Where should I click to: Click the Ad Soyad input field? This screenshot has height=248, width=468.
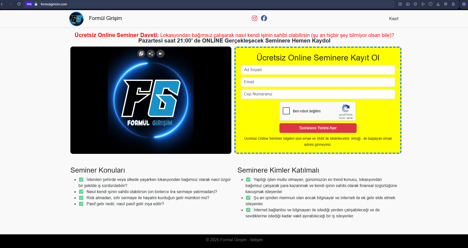click(318, 70)
